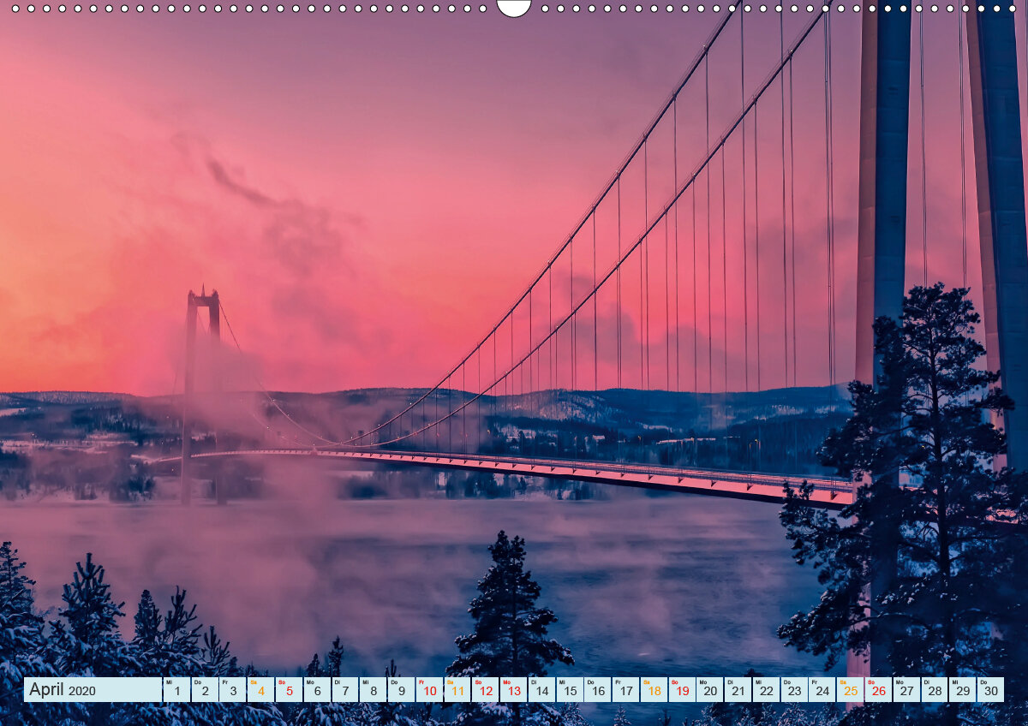Select Saturday 25 date cell
The height and width of the screenshot is (726, 1028).
click(850, 690)
